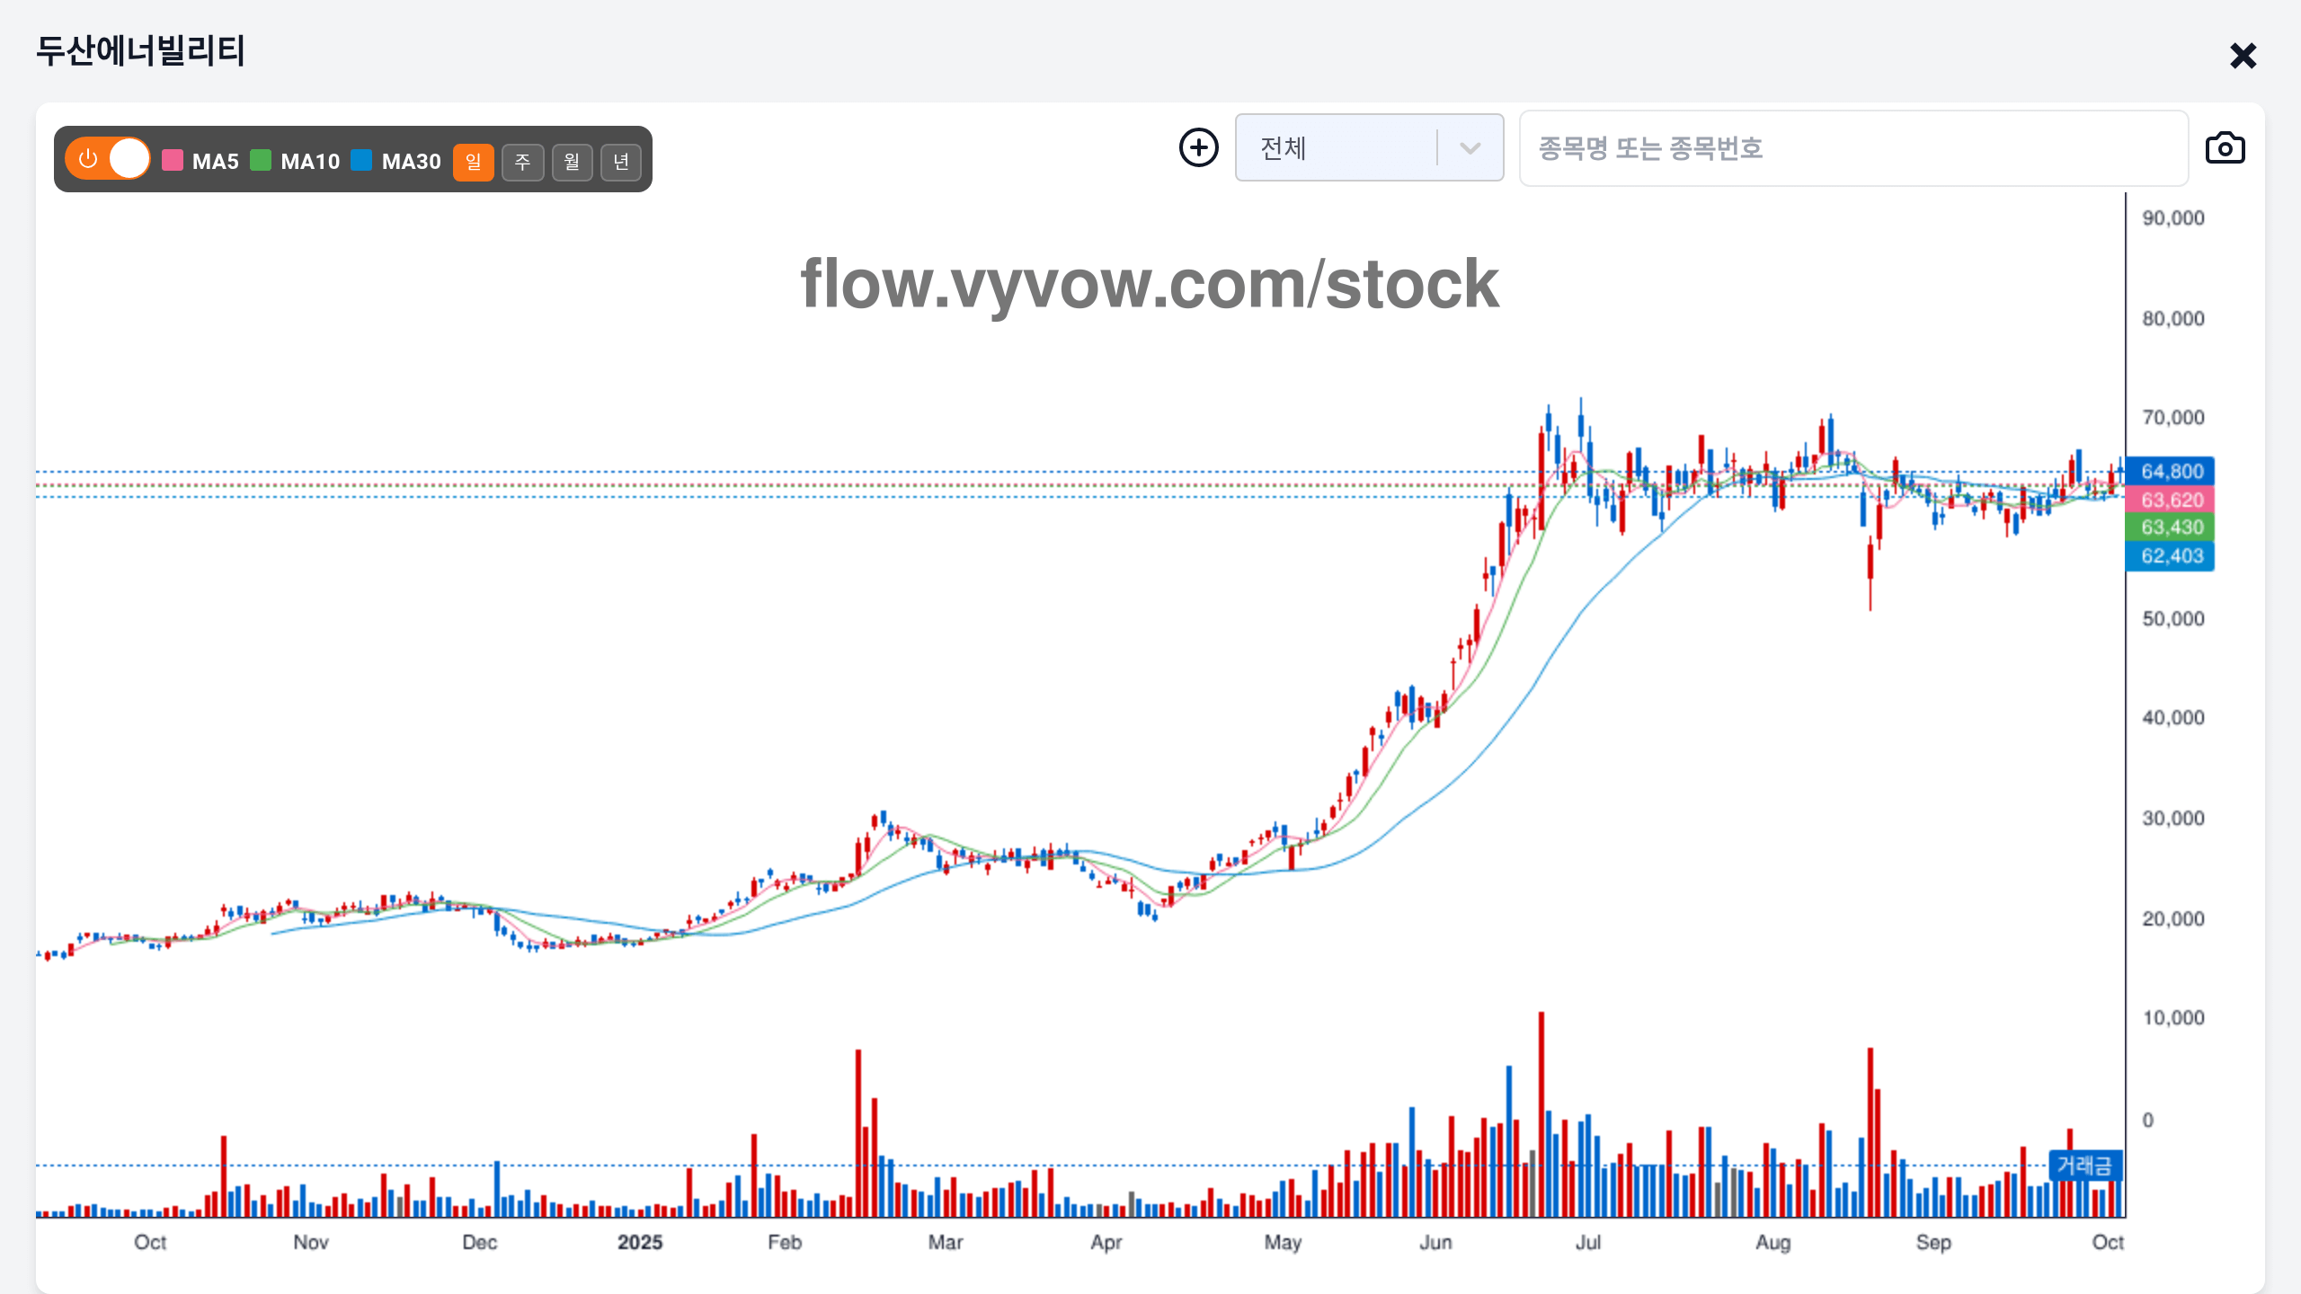This screenshot has width=2301, height=1294.
Task: Switch to the 주 weekly period tab
Action: point(522,162)
